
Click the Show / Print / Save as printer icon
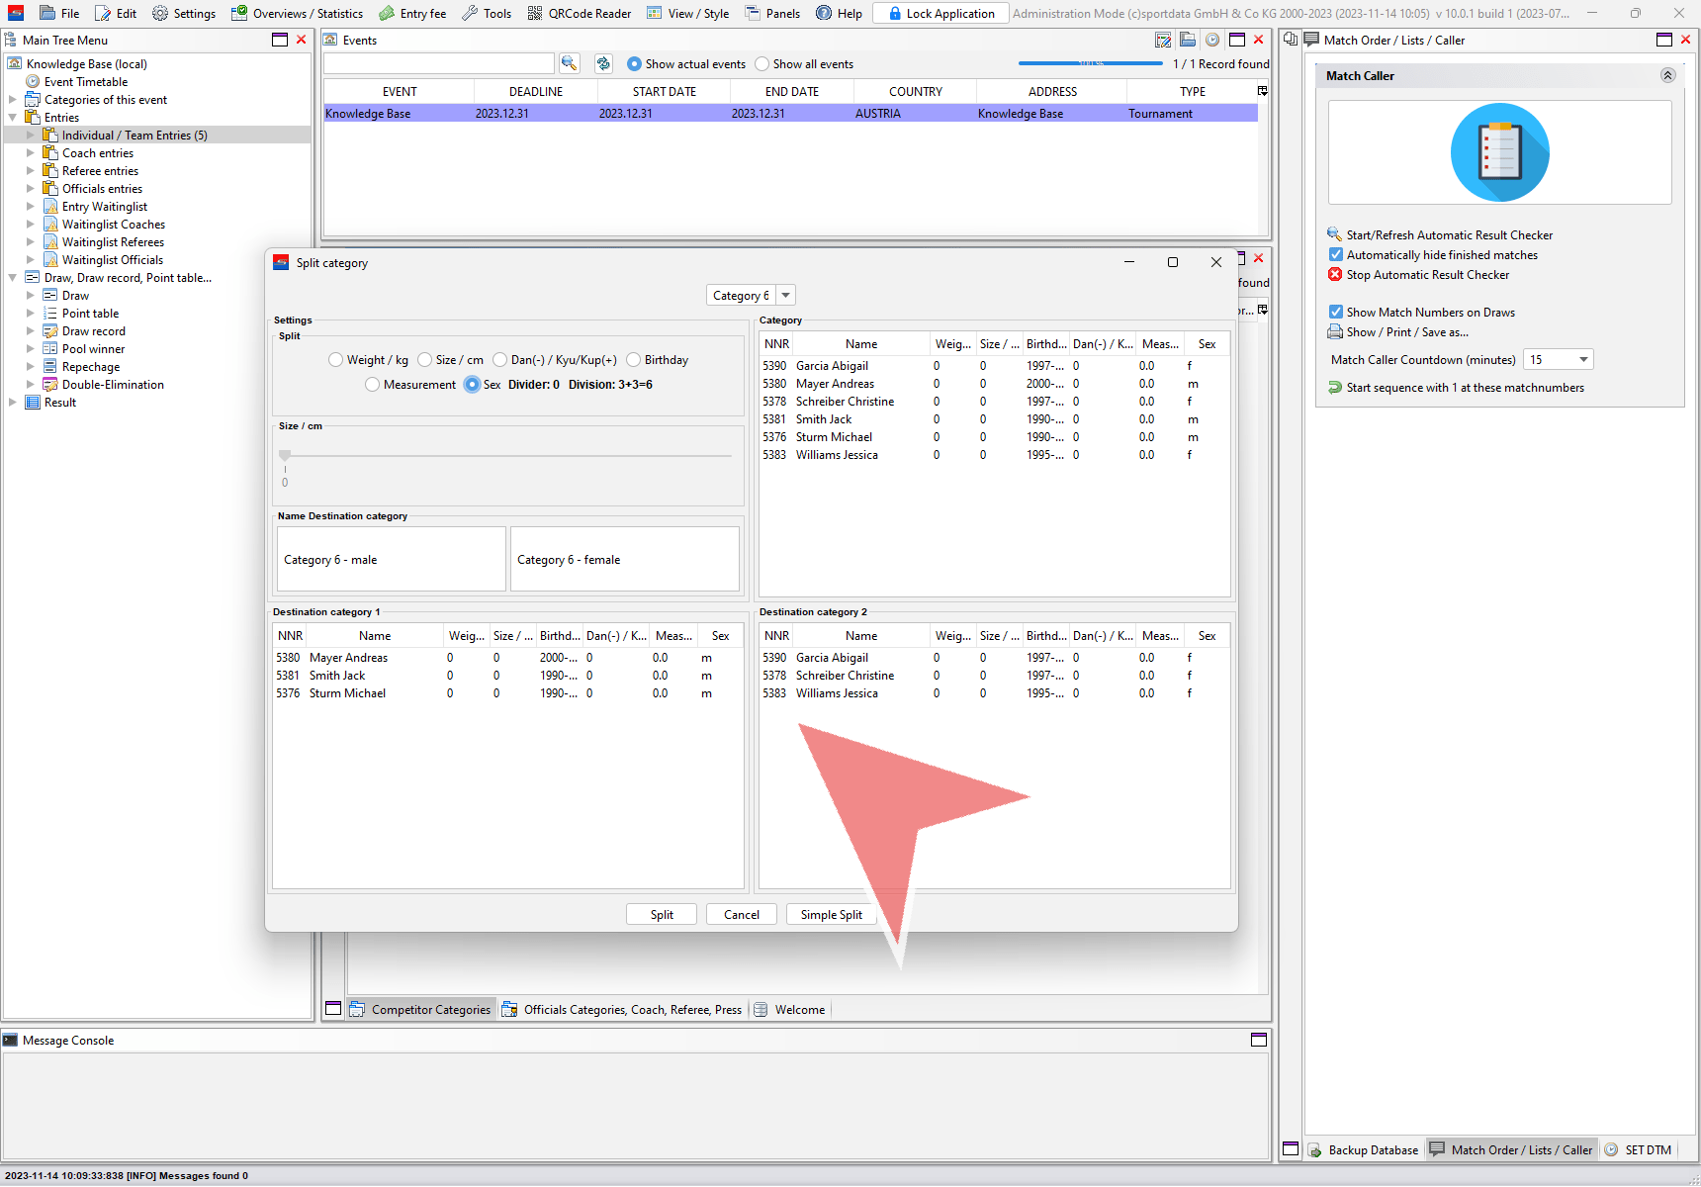(1335, 332)
